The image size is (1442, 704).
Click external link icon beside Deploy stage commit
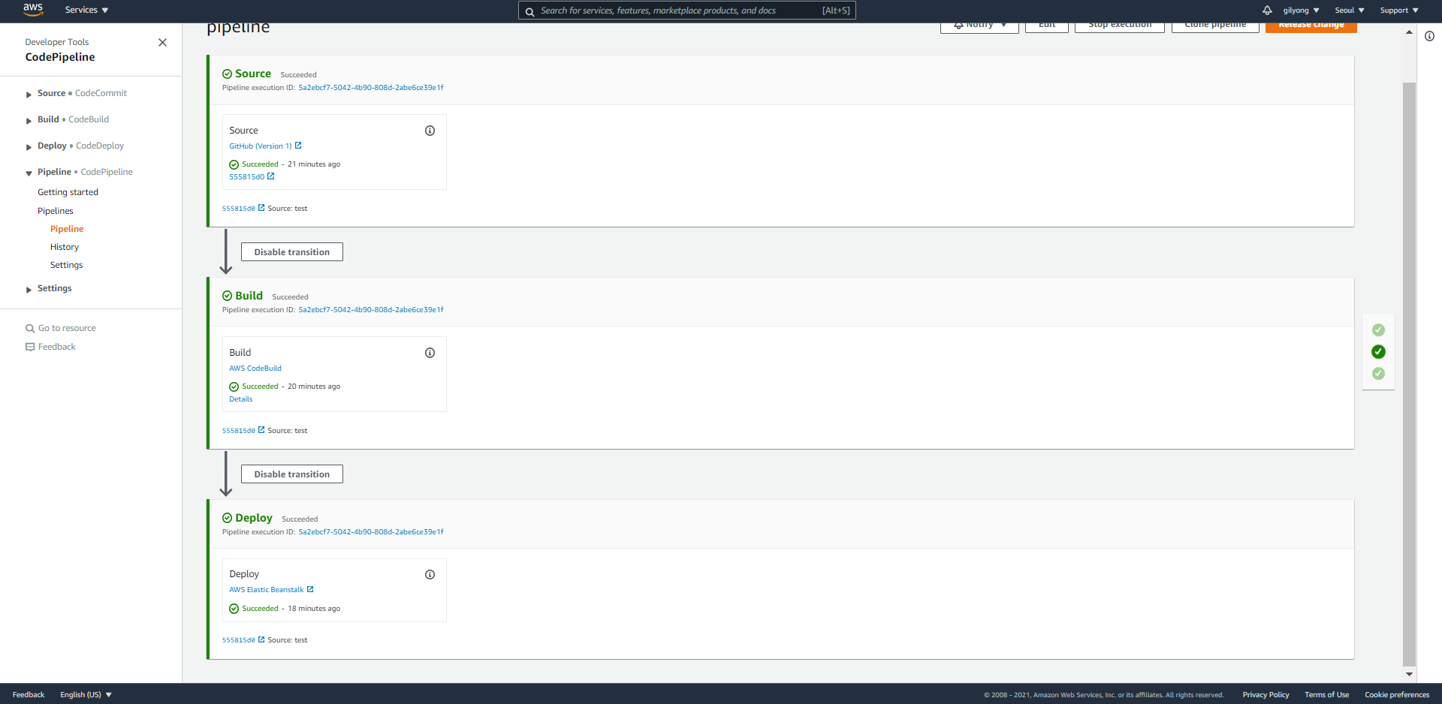pos(261,639)
